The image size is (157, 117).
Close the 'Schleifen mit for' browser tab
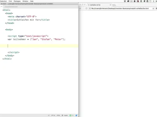(110, 5)
